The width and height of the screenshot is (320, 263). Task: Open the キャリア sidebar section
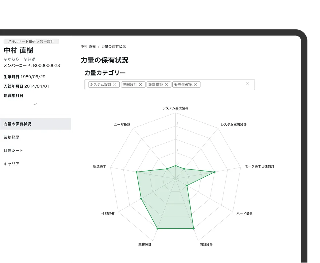(11, 164)
